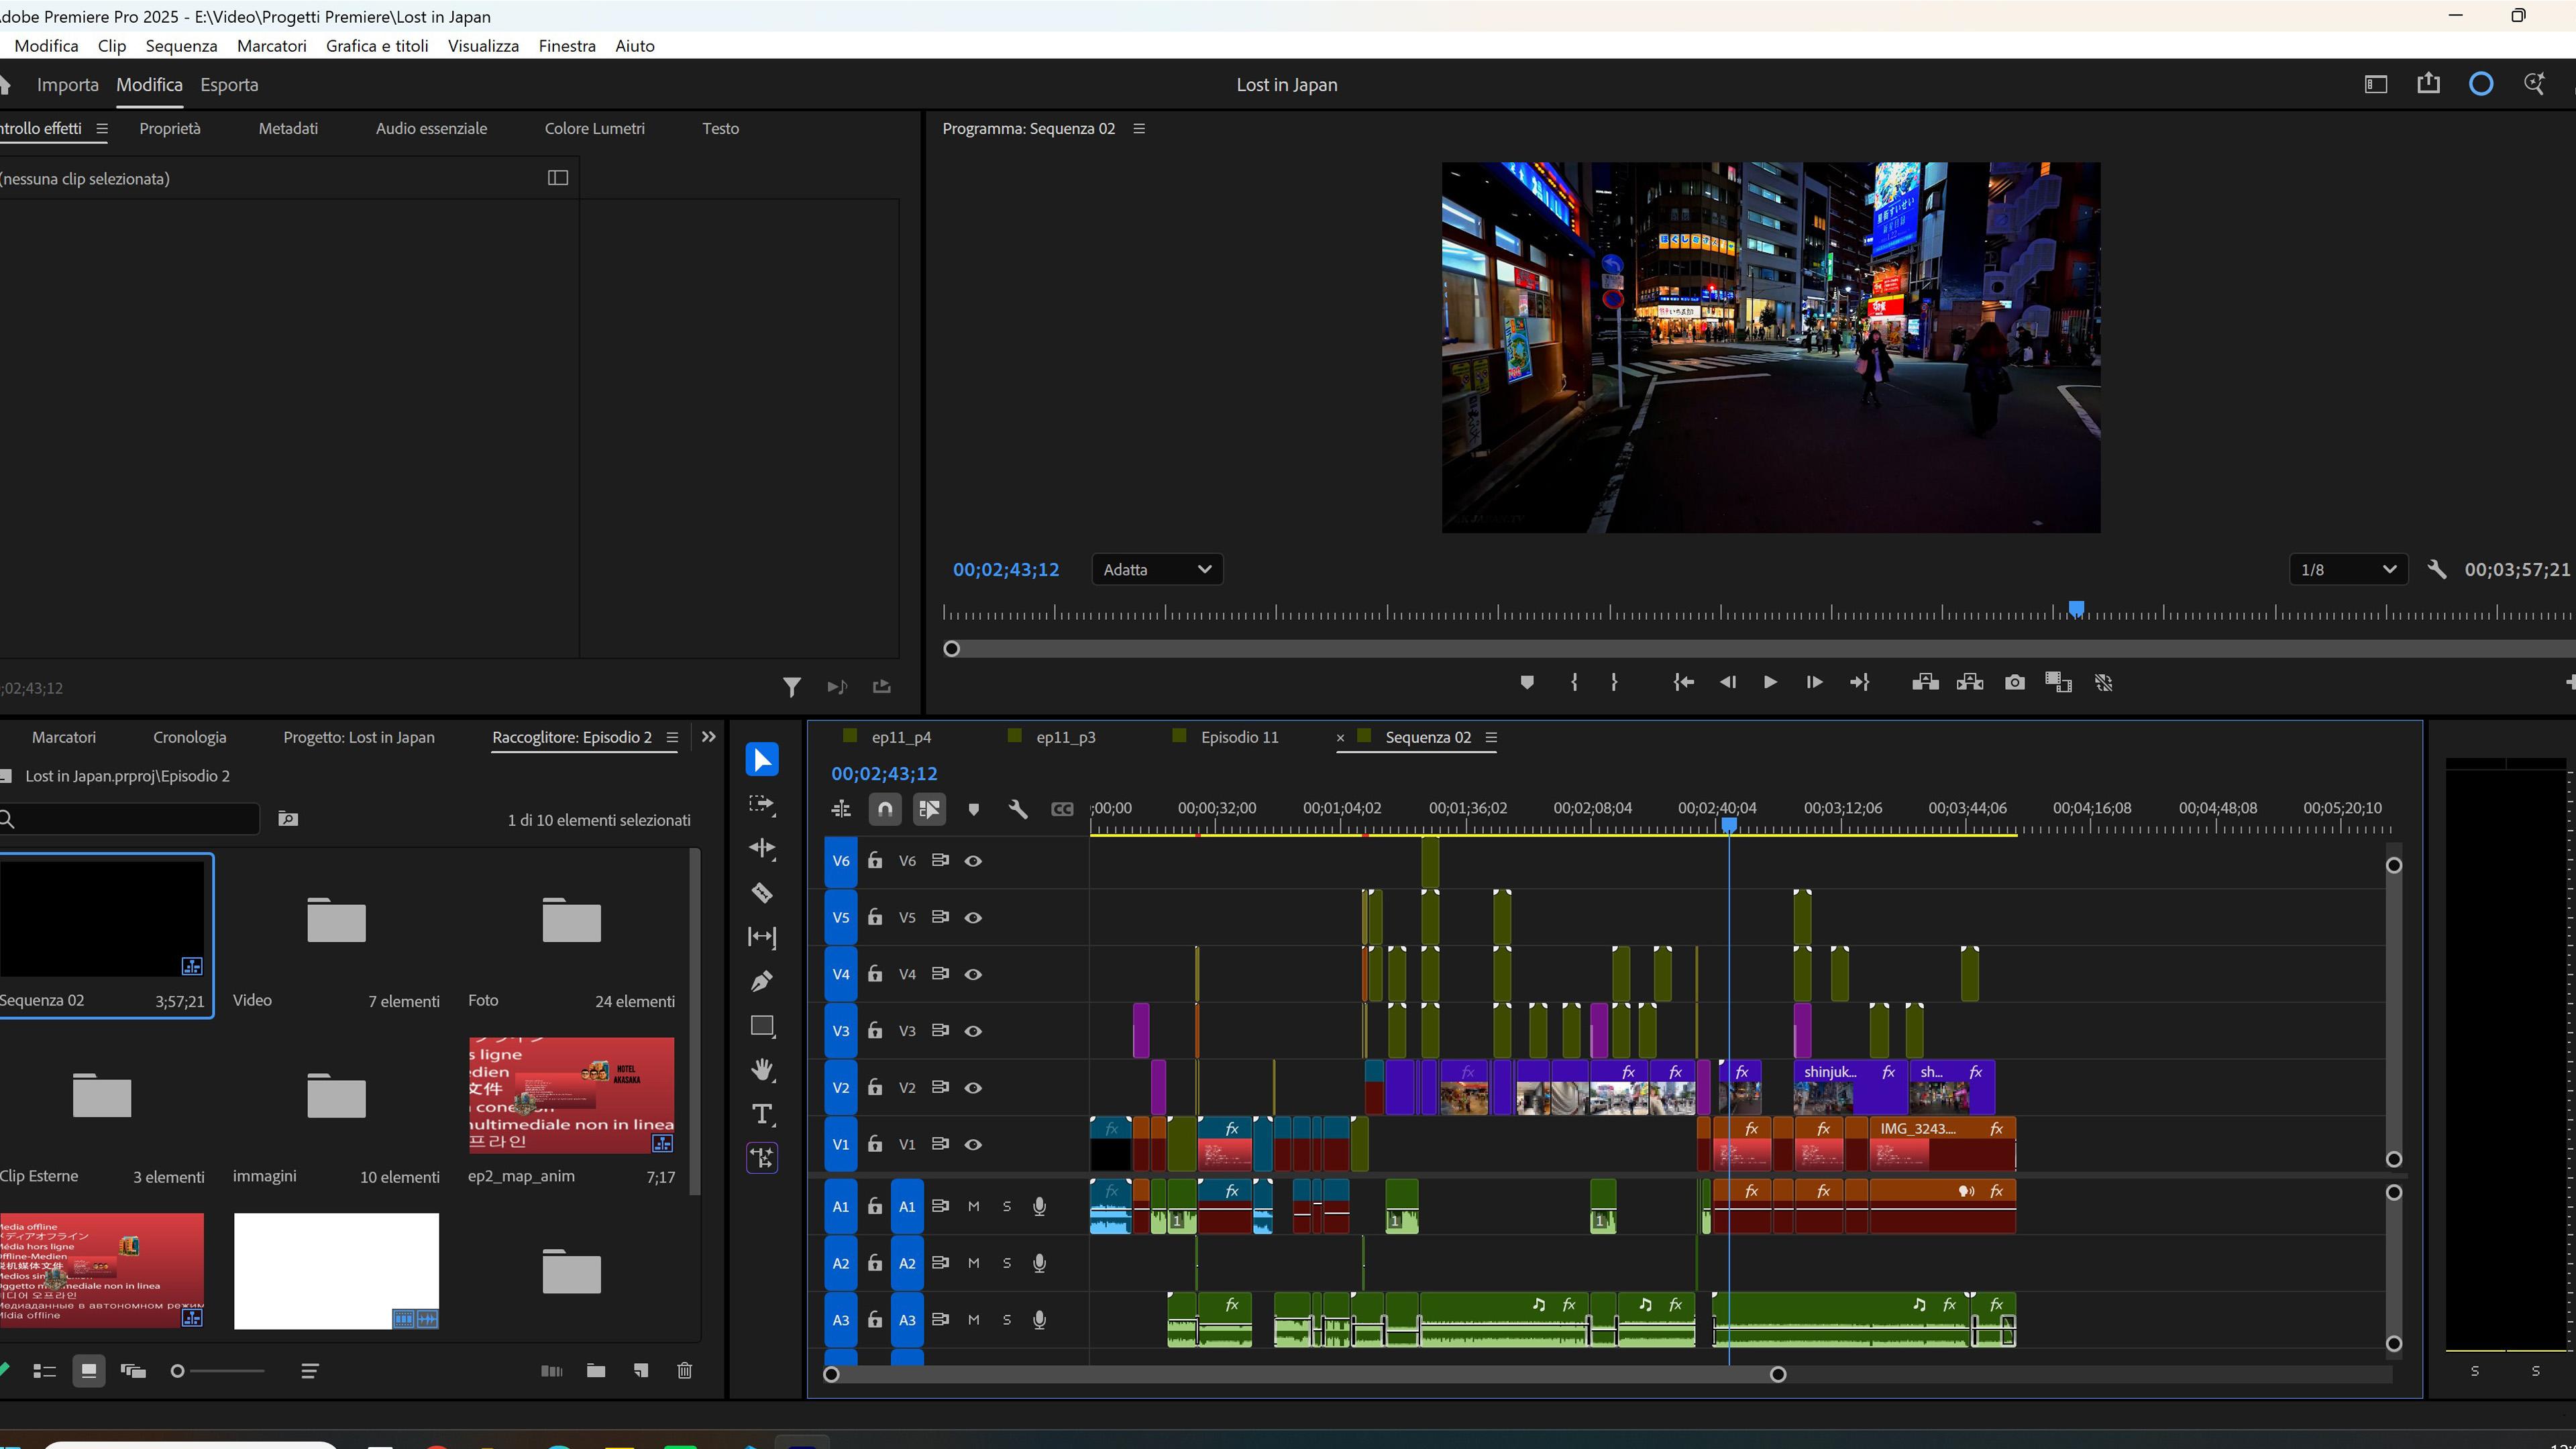Screen dimensions: 2576x1449
Task: Add a marker in Program monitor
Action: pyautogui.click(x=1527, y=682)
